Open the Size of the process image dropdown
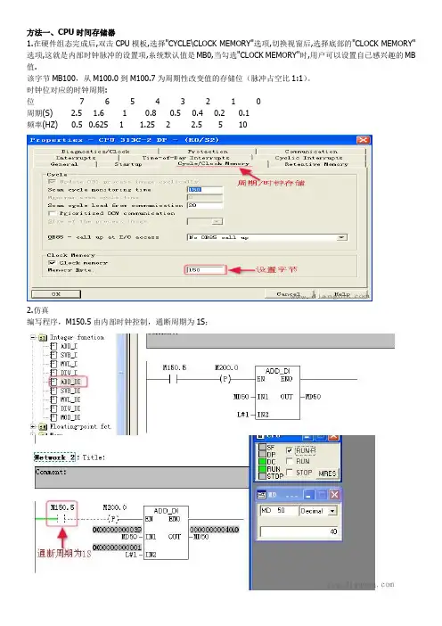The height and width of the screenshot is (626, 442). tap(217, 221)
